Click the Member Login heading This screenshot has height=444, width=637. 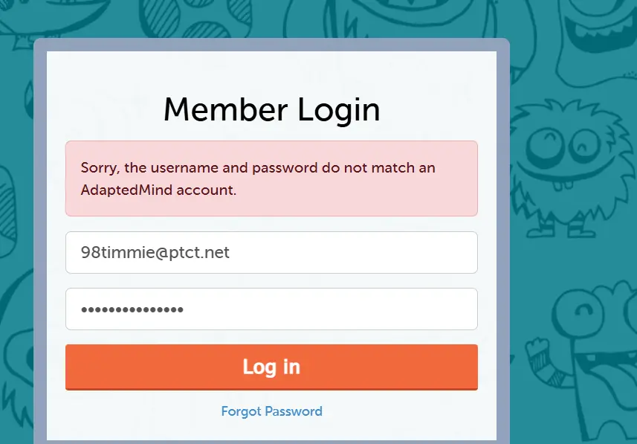click(271, 109)
